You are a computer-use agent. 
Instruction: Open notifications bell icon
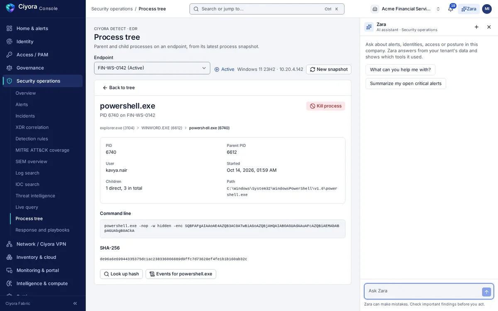451,9
